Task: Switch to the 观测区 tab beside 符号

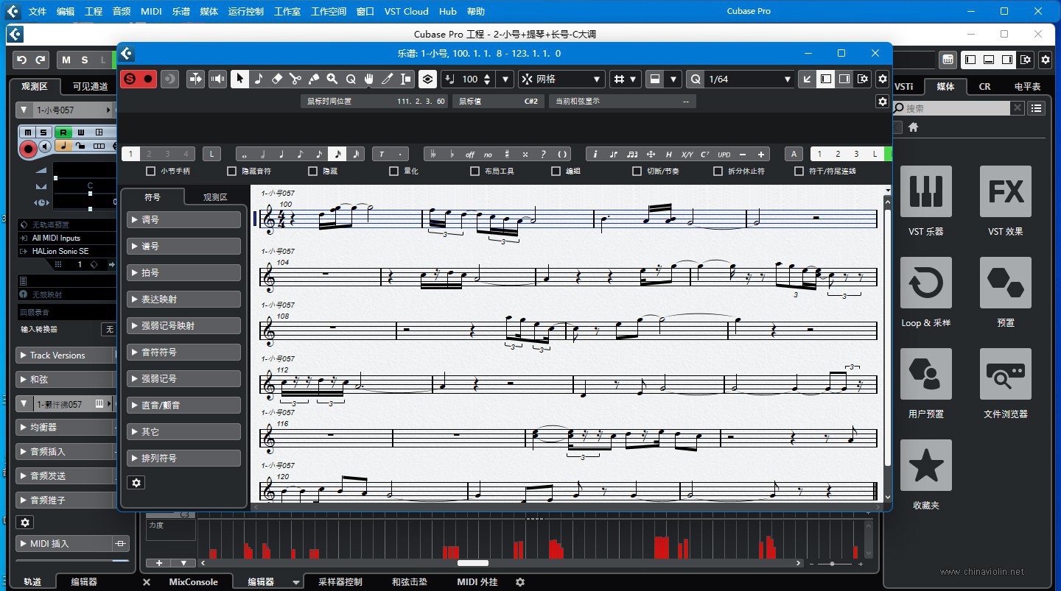Action: click(x=215, y=197)
